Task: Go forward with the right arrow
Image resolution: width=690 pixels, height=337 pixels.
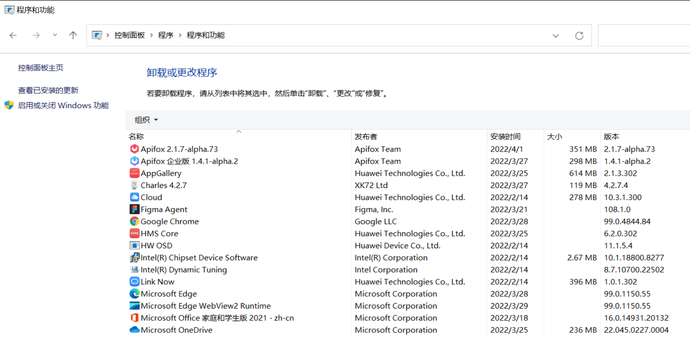Action: pyautogui.click(x=36, y=35)
